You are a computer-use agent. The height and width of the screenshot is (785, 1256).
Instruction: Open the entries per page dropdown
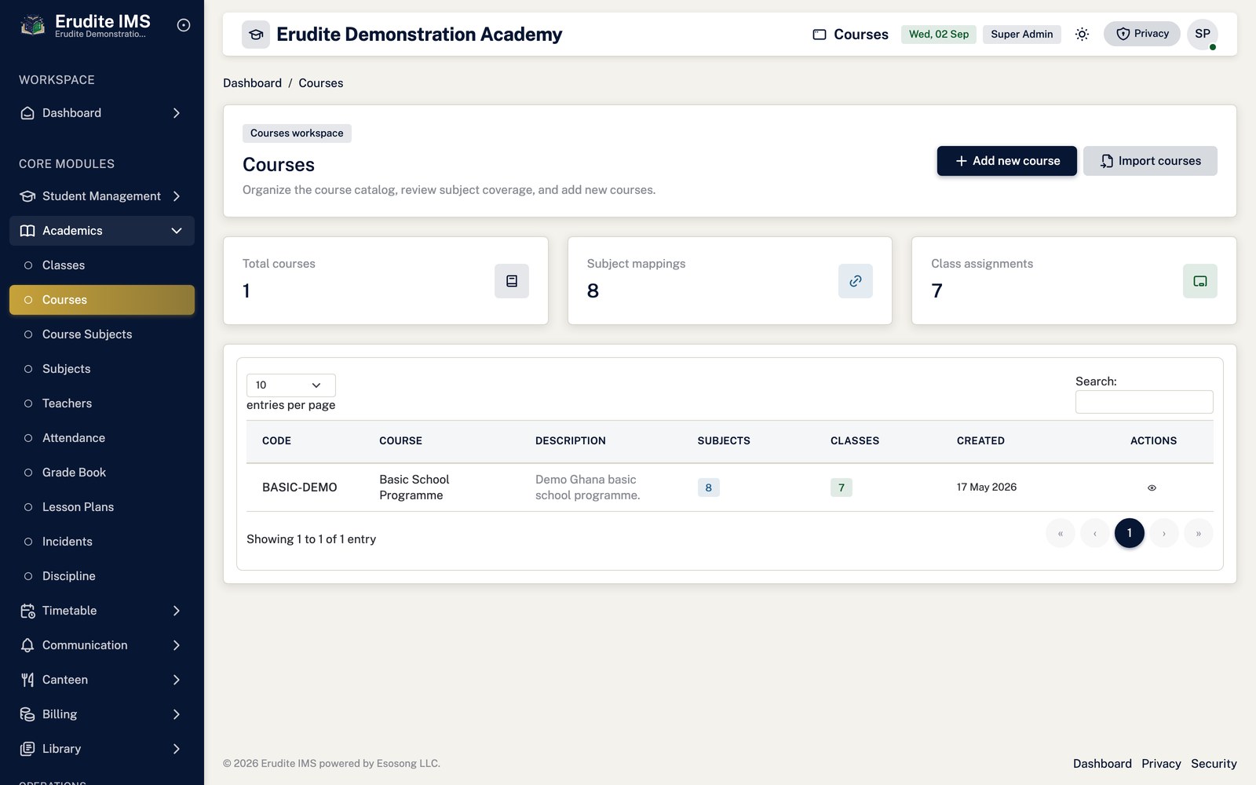coord(291,385)
